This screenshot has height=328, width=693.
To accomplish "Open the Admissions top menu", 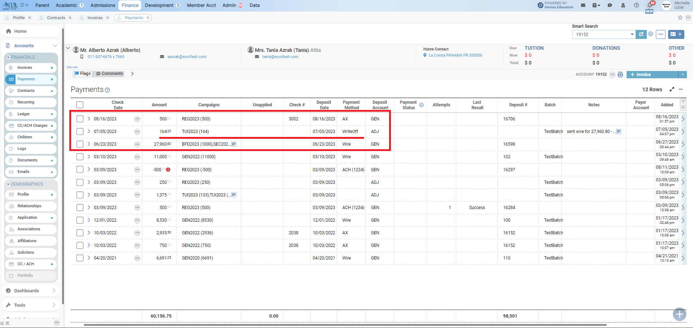I will [103, 5].
